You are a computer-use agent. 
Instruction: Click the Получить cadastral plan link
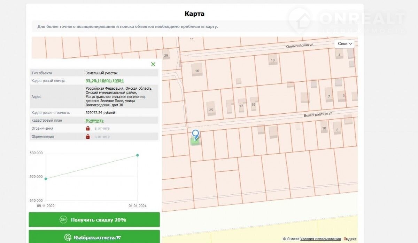point(94,120)
